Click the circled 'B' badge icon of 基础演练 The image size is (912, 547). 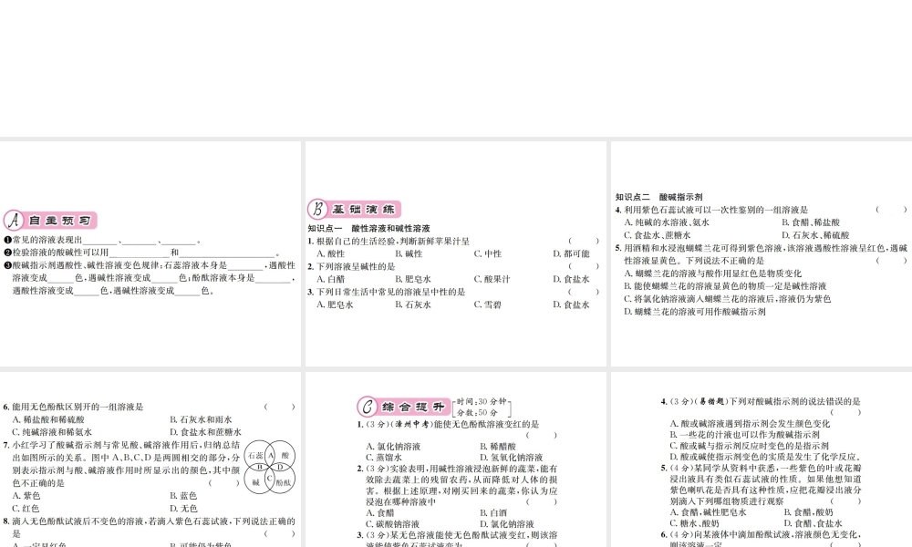pos(317,209)
